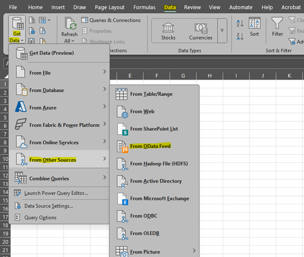Image resolution: width=304 pixels, height=257 pixels.
Task: Choose From Hadoop File (HDFS)
Action: (155, 164)
